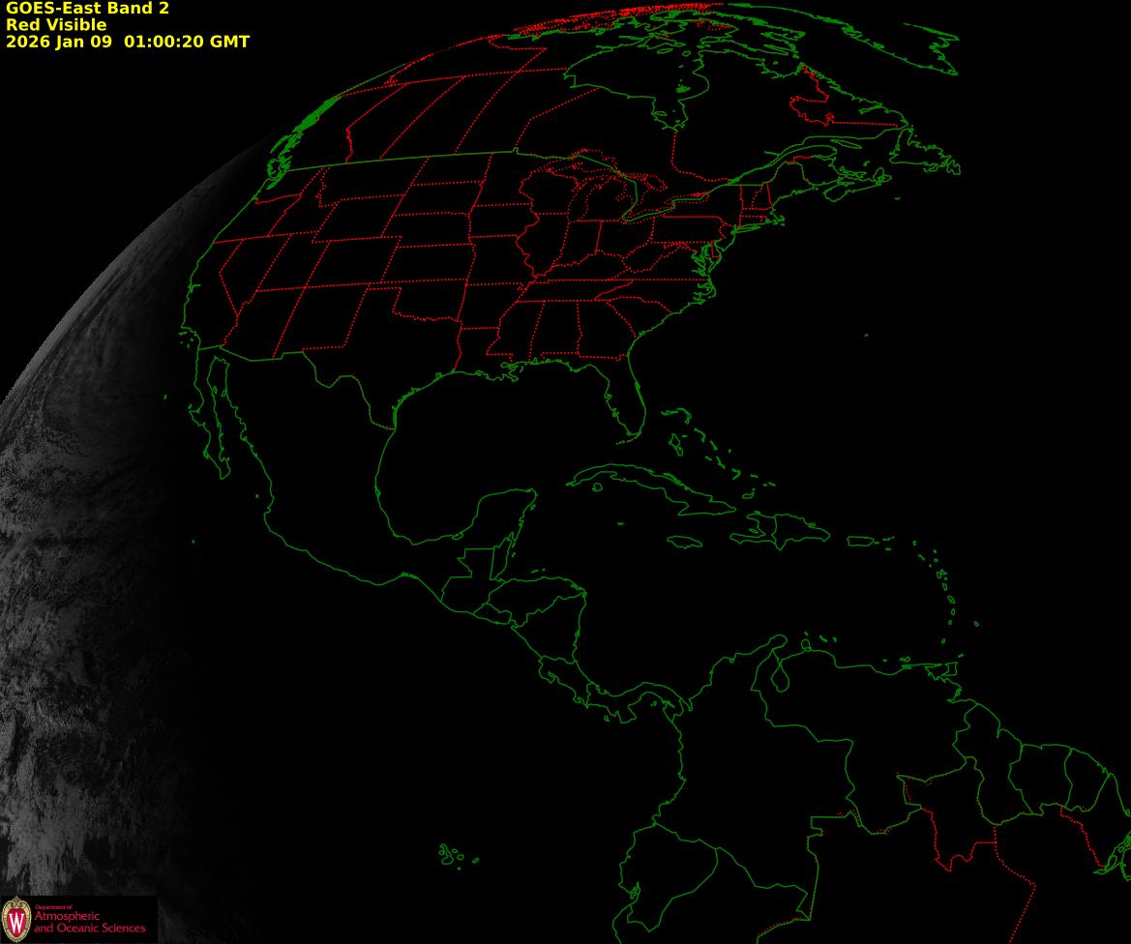1131x944 pixels.
Task: Click the '2026 Jan 09 01:00:20 GMT' timestamp
Action: click(x=128, y=42)
